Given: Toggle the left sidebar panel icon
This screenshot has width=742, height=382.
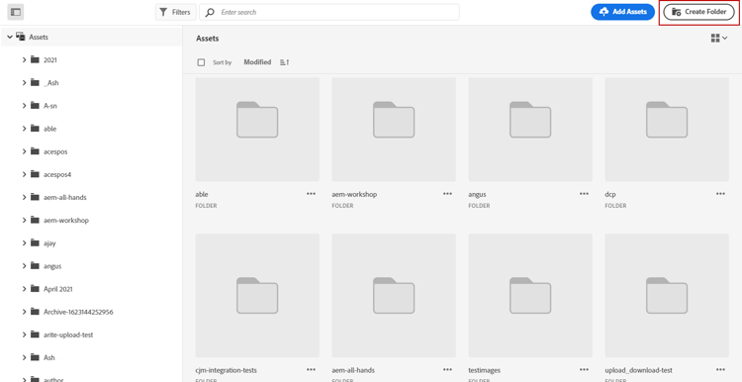Looking at the screenshot, I should coord(16,12).
